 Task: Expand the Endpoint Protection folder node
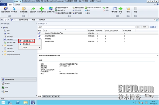pyautogui.click(x=3, y=54)
